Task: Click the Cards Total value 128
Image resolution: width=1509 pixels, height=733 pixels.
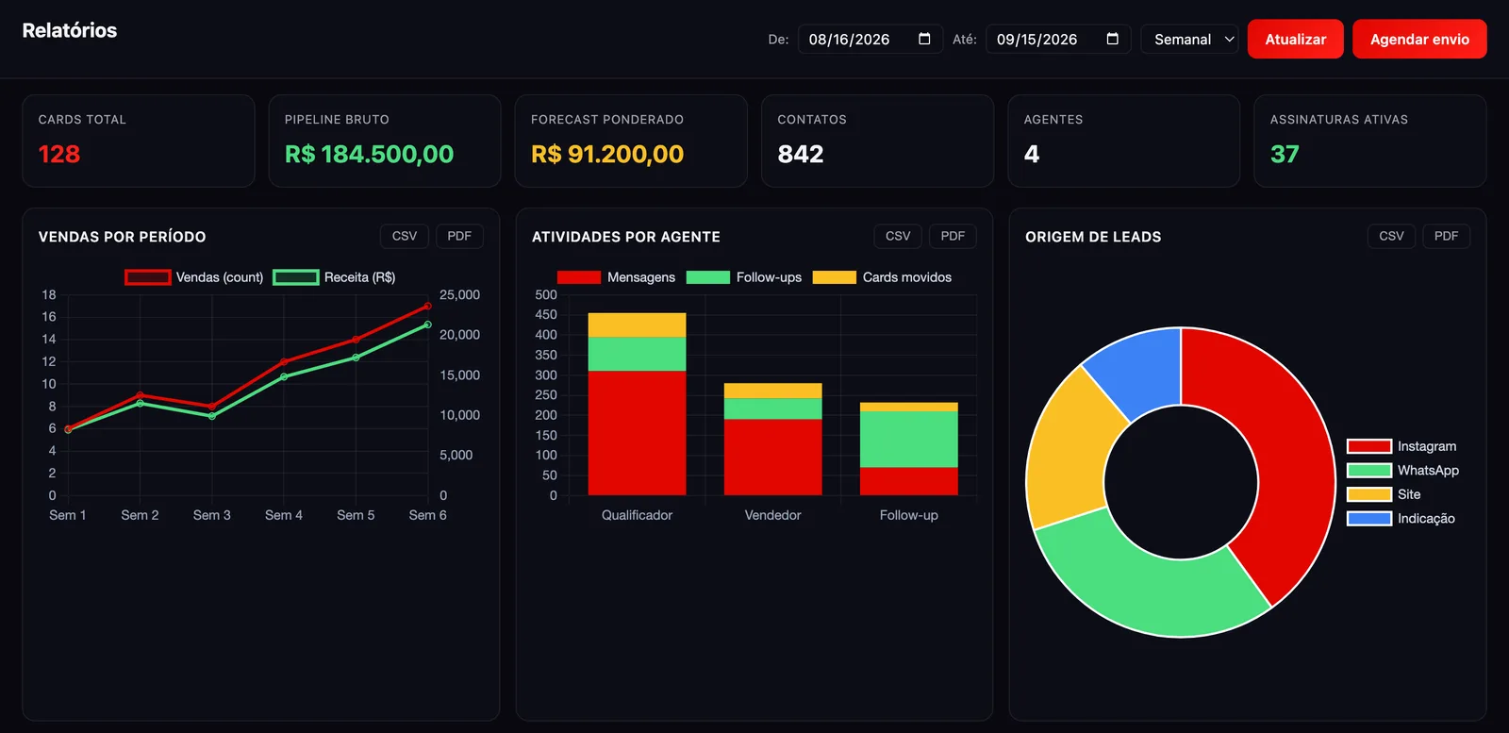Action: [59, 154]
